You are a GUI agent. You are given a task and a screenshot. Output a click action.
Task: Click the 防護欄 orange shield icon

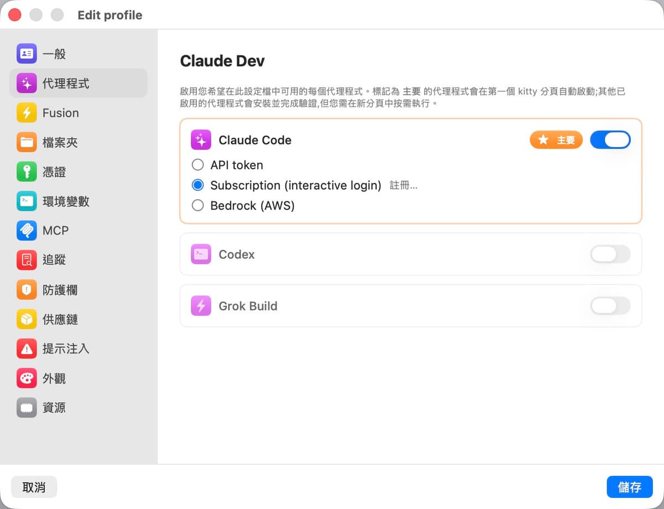(27, 289)
